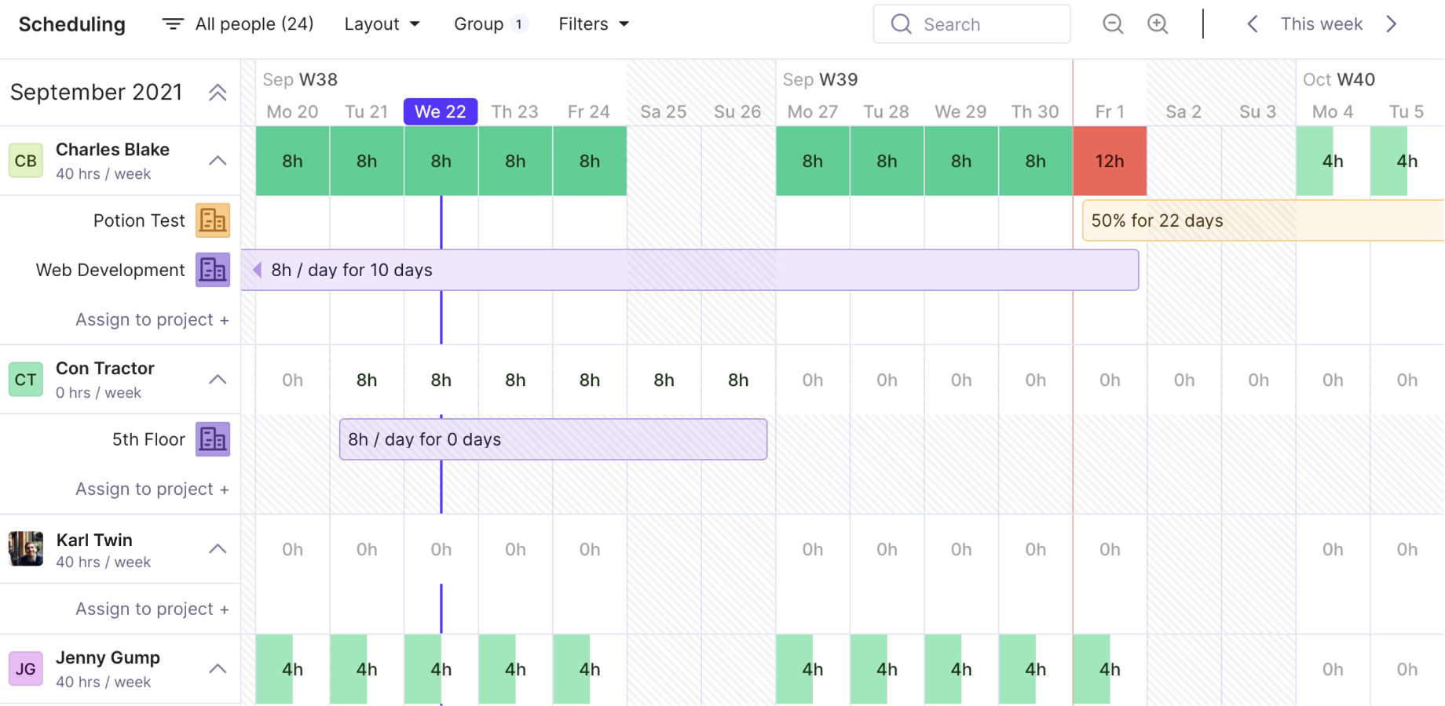This screenshot has width=1445, height=706.
Task: Click the zoom in magnifier icon
Action: pyautogui.click(x=1158, y=24)
